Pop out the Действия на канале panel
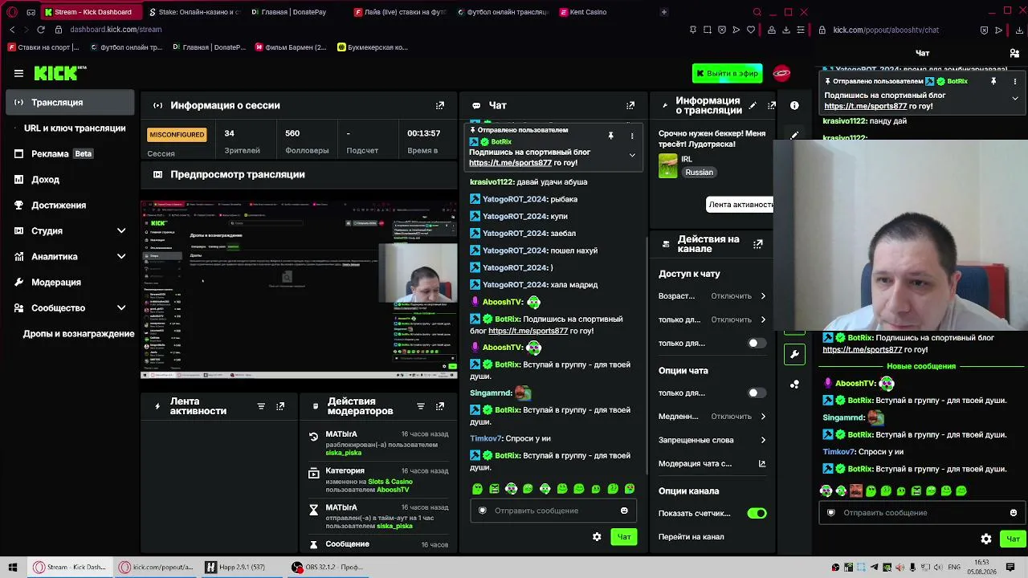The height and width of the screenshot is (578, 1028). click(x=757, y=244)
